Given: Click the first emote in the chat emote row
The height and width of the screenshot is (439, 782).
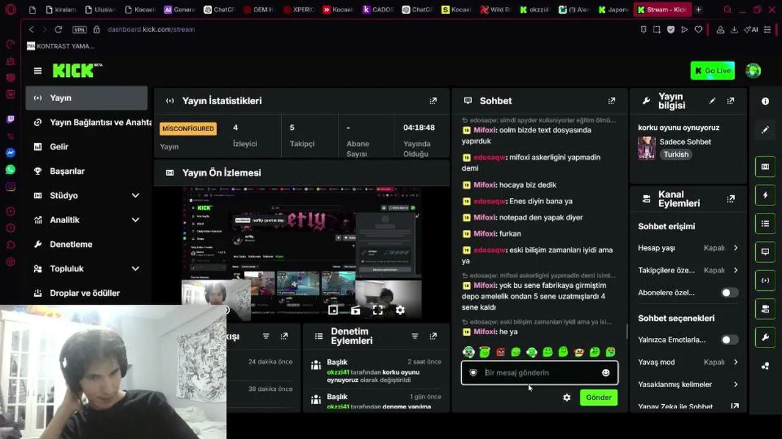Looking at the screenshot, I should (x=469, y=352).
